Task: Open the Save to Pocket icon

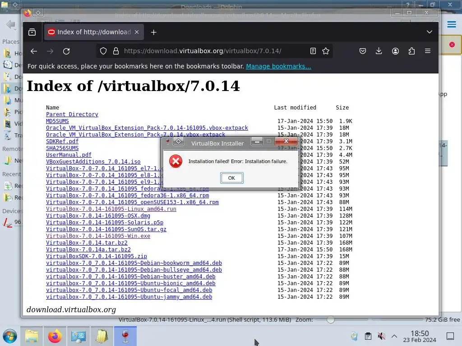Action: (x=363, y=51)
